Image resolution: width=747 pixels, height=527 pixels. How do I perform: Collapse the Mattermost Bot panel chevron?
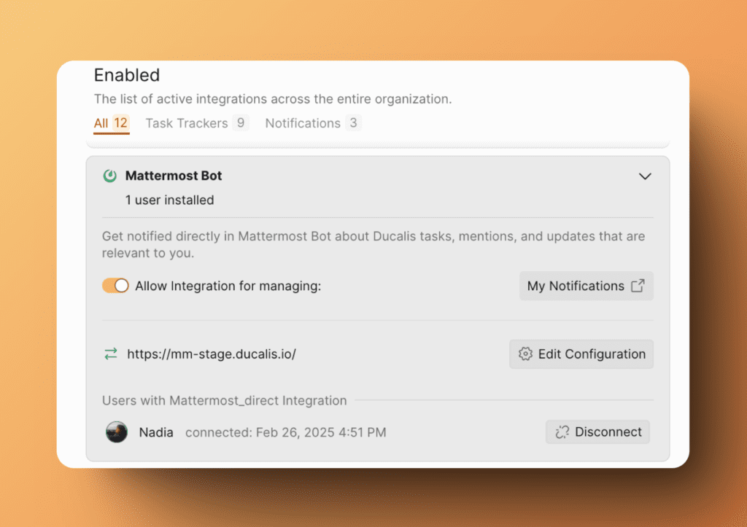tap(645, 176)
